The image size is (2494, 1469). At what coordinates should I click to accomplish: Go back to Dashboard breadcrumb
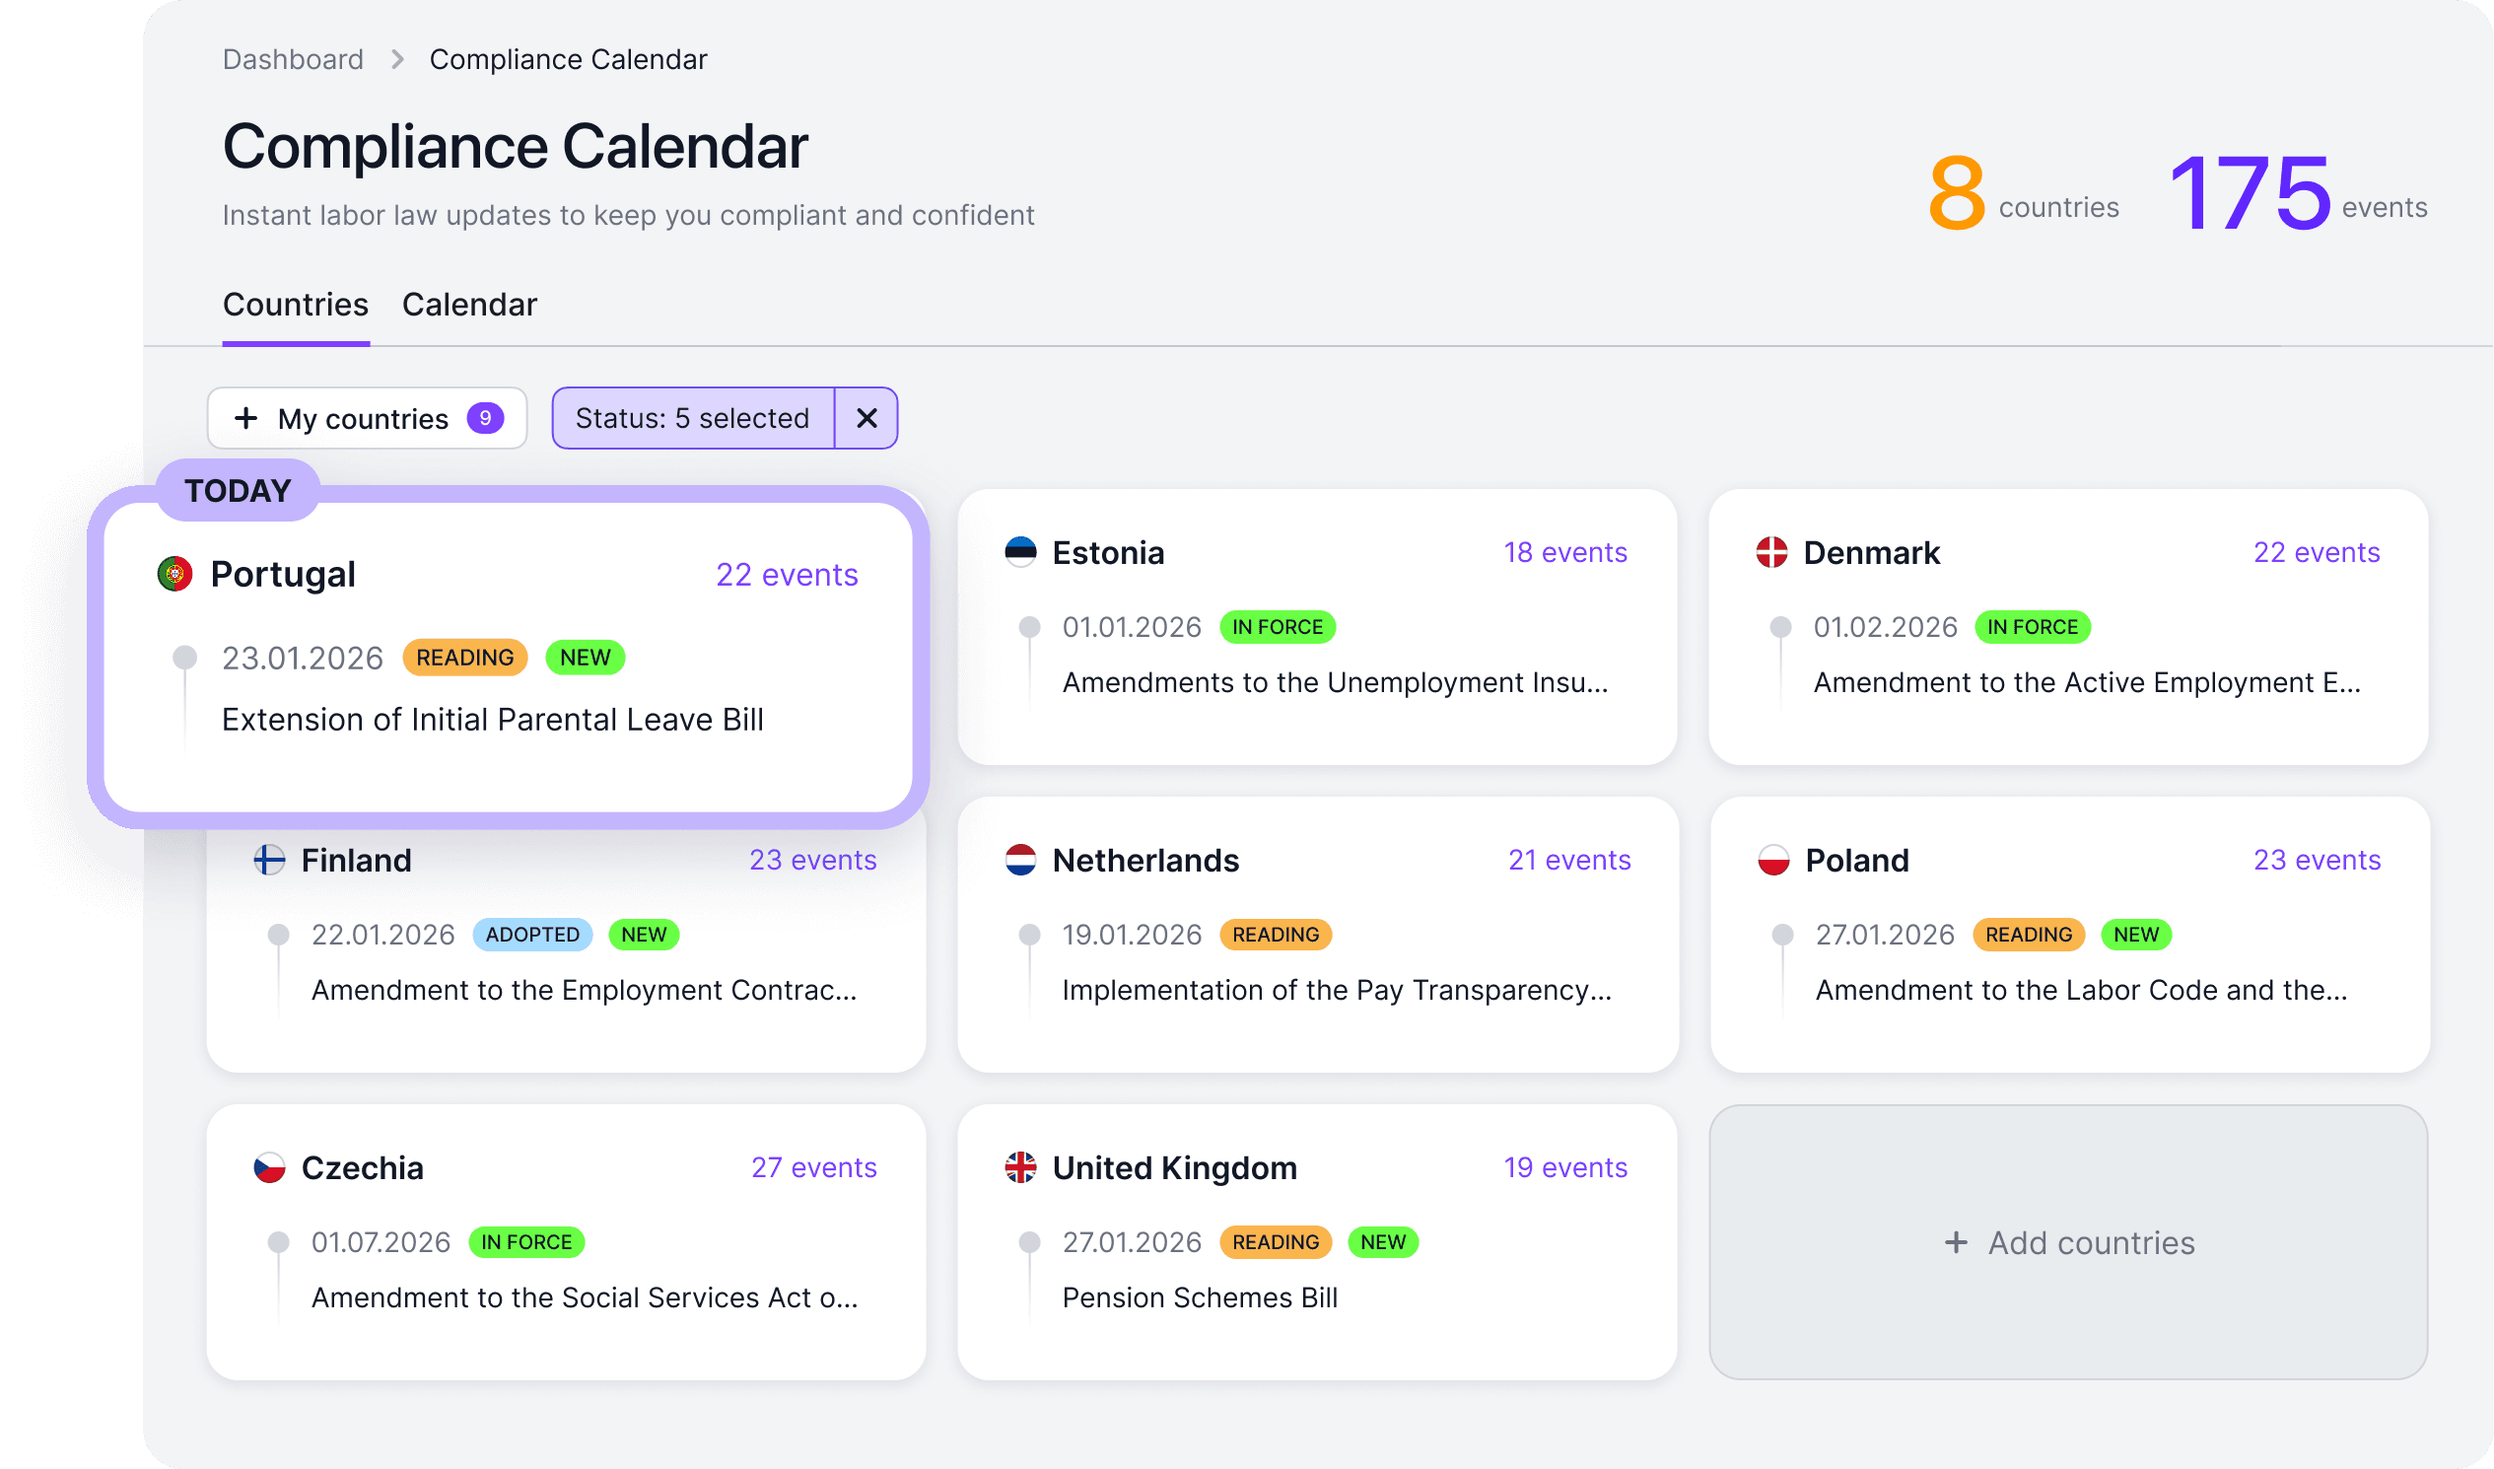293,59
